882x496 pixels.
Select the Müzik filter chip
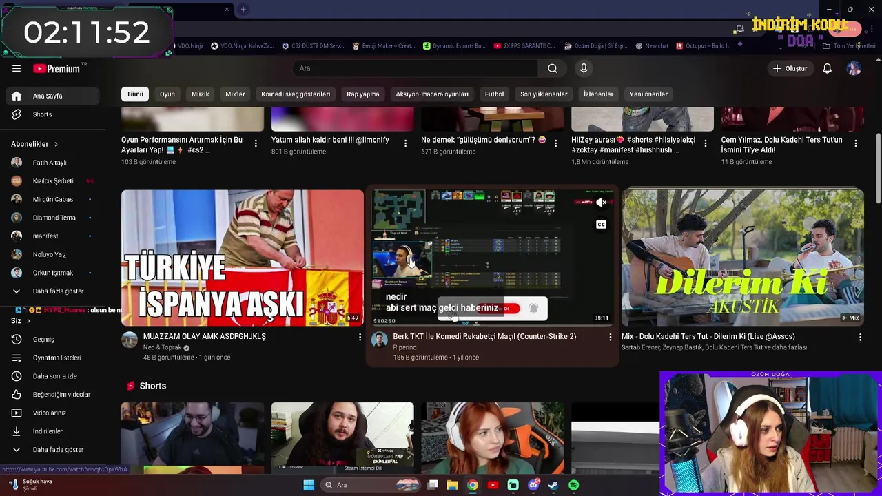pyautogui.click(x=200, y=94)
